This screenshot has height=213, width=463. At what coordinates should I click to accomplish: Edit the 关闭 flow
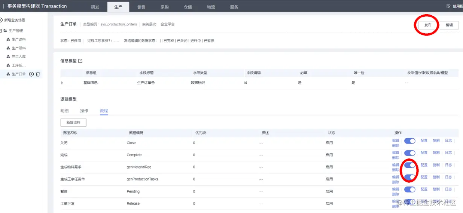click(396, 141)
